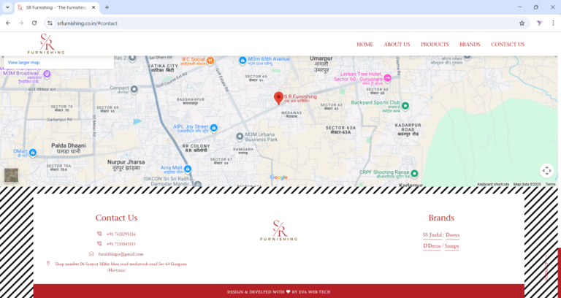This screenshot has width=561, height=298.
Task: Click Keyboard shortcuts on the map
Action: (493, 184)
